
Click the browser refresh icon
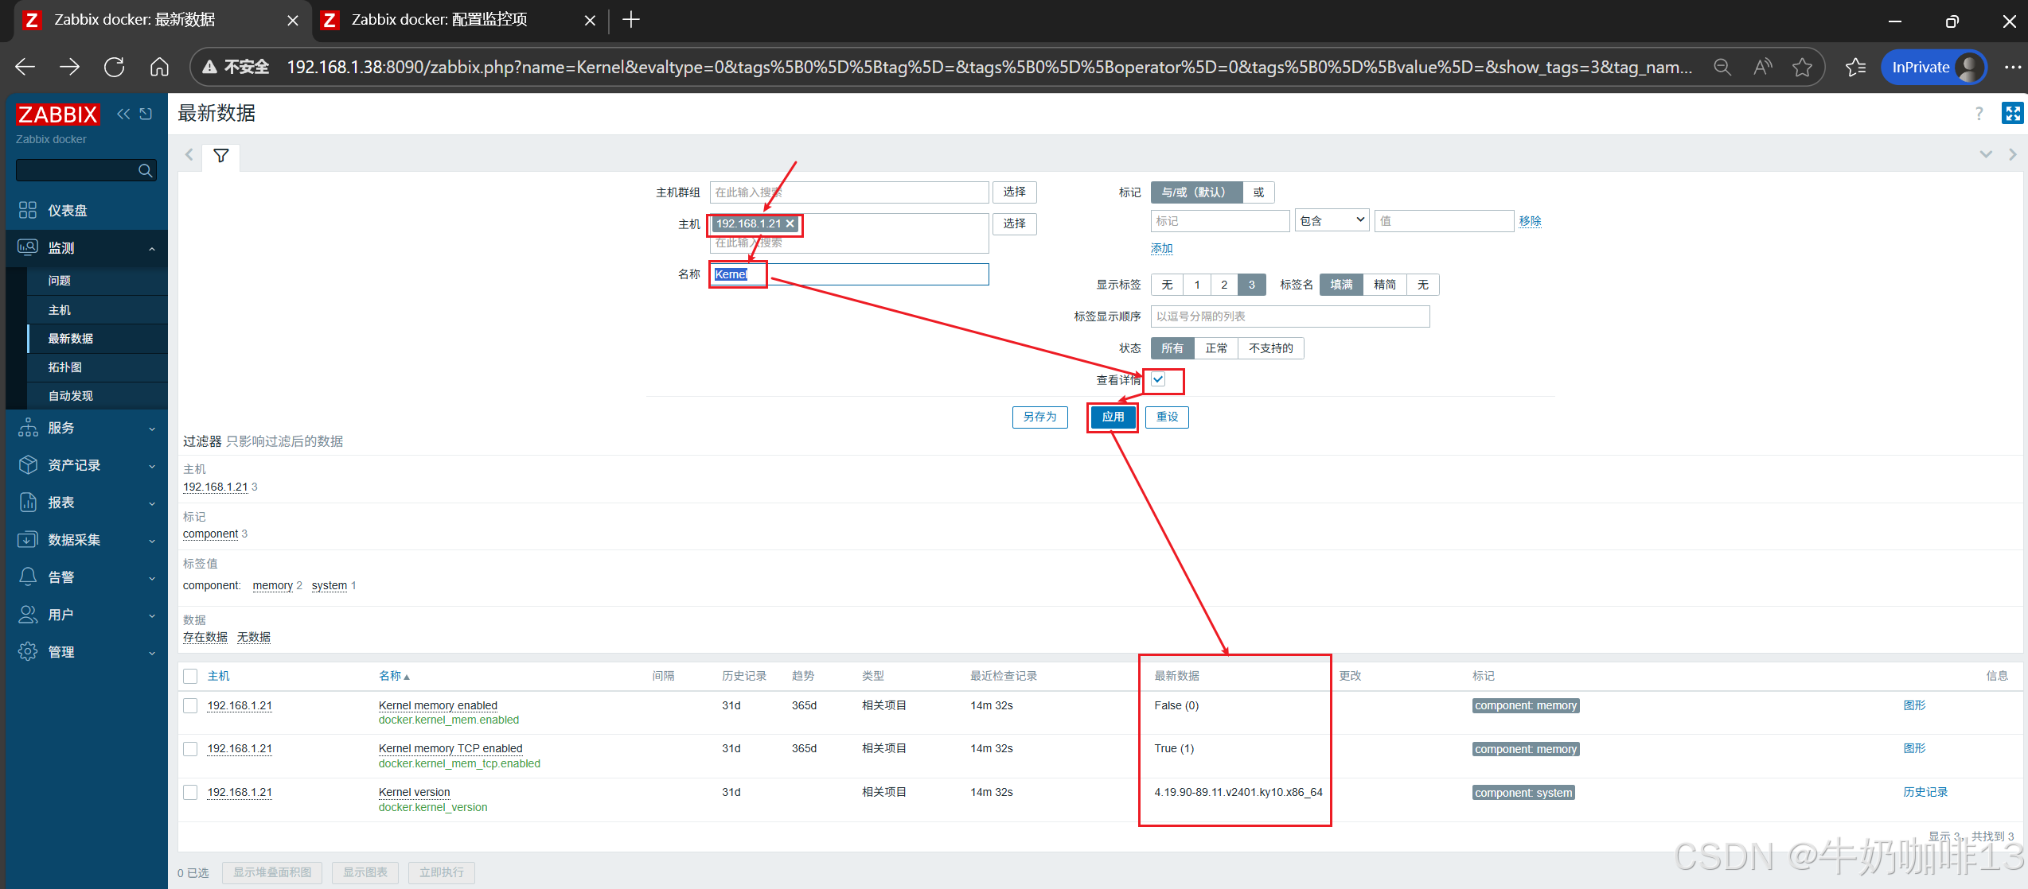click(114, 67)
